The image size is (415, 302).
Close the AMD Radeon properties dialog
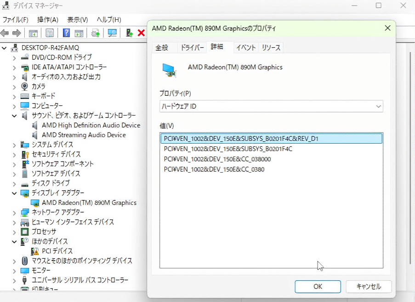click(387, 28)
